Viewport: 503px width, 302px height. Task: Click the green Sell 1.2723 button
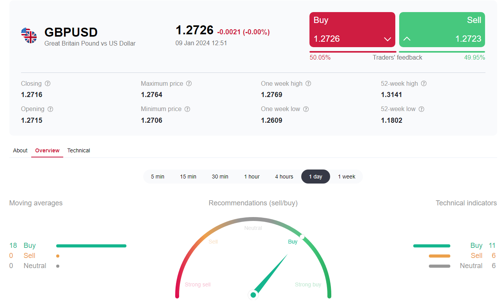442,30
